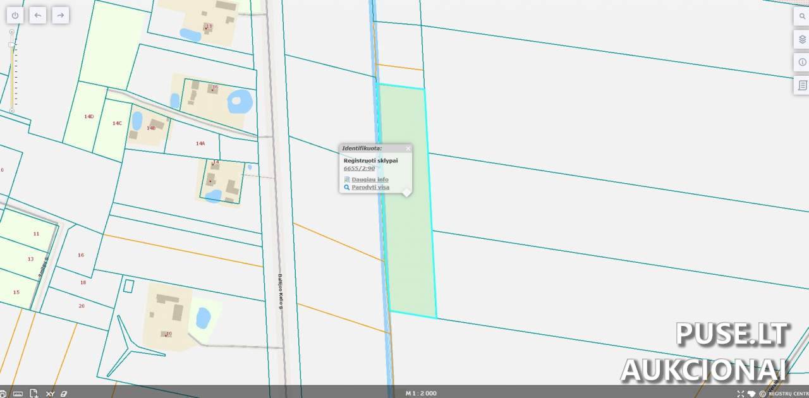Screen dimensions: 809x398
Task: Click the export page icon in bottom bar
Action: 34,394
